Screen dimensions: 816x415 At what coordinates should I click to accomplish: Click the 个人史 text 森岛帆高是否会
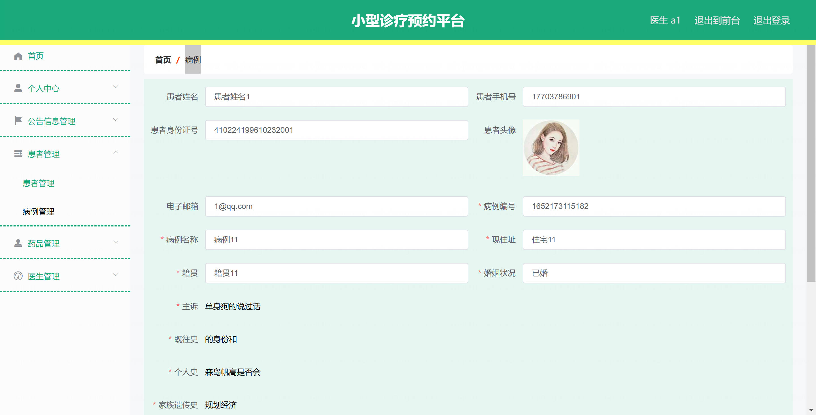point(233,372)
